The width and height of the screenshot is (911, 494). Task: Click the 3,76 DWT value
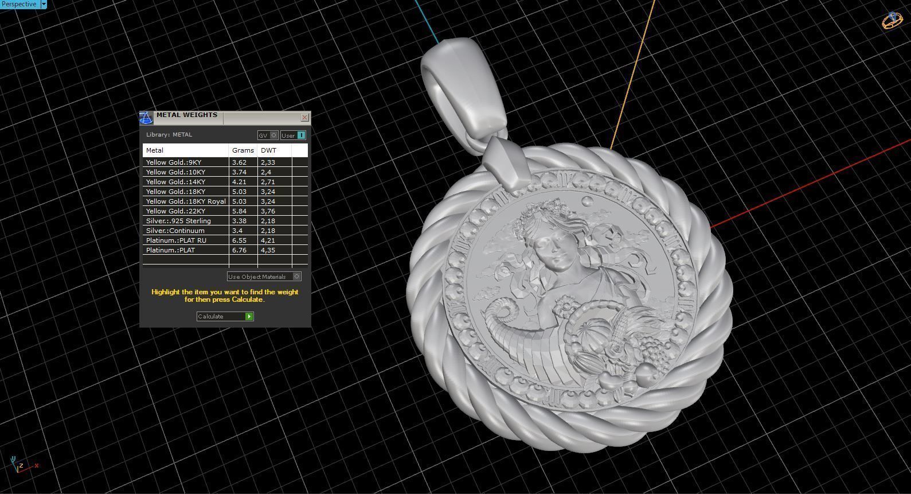pos(268,211)
